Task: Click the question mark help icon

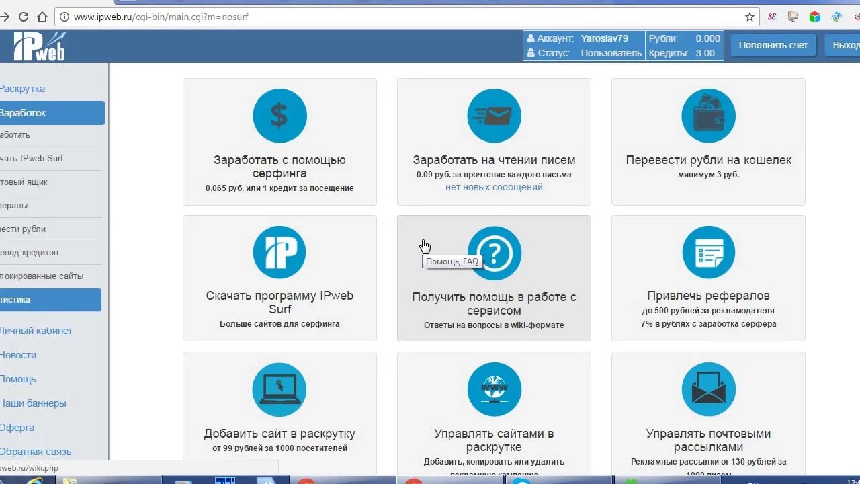Action: [x=494, y=253]
